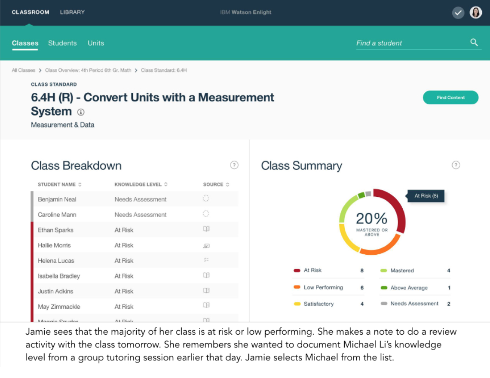
Task: Select student May Zimmackle
Action: click(59, 306)
